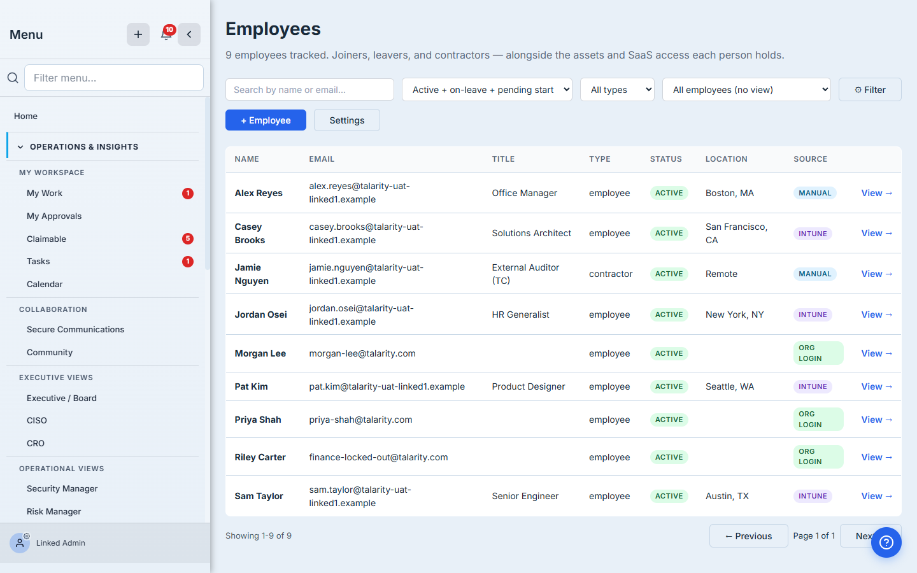This screenshot has height=573, width=917.
Task: Open CISO view
Action: pyautogui.click(x=37, y=421)
